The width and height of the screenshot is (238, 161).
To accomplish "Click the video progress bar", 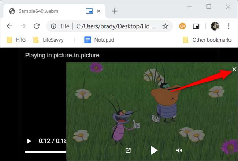I will click(44, 151).
